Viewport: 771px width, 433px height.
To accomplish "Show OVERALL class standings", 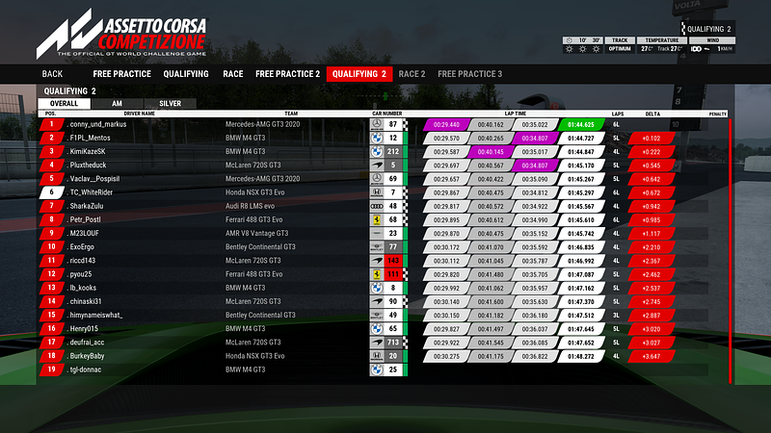I will coord(64,104).
